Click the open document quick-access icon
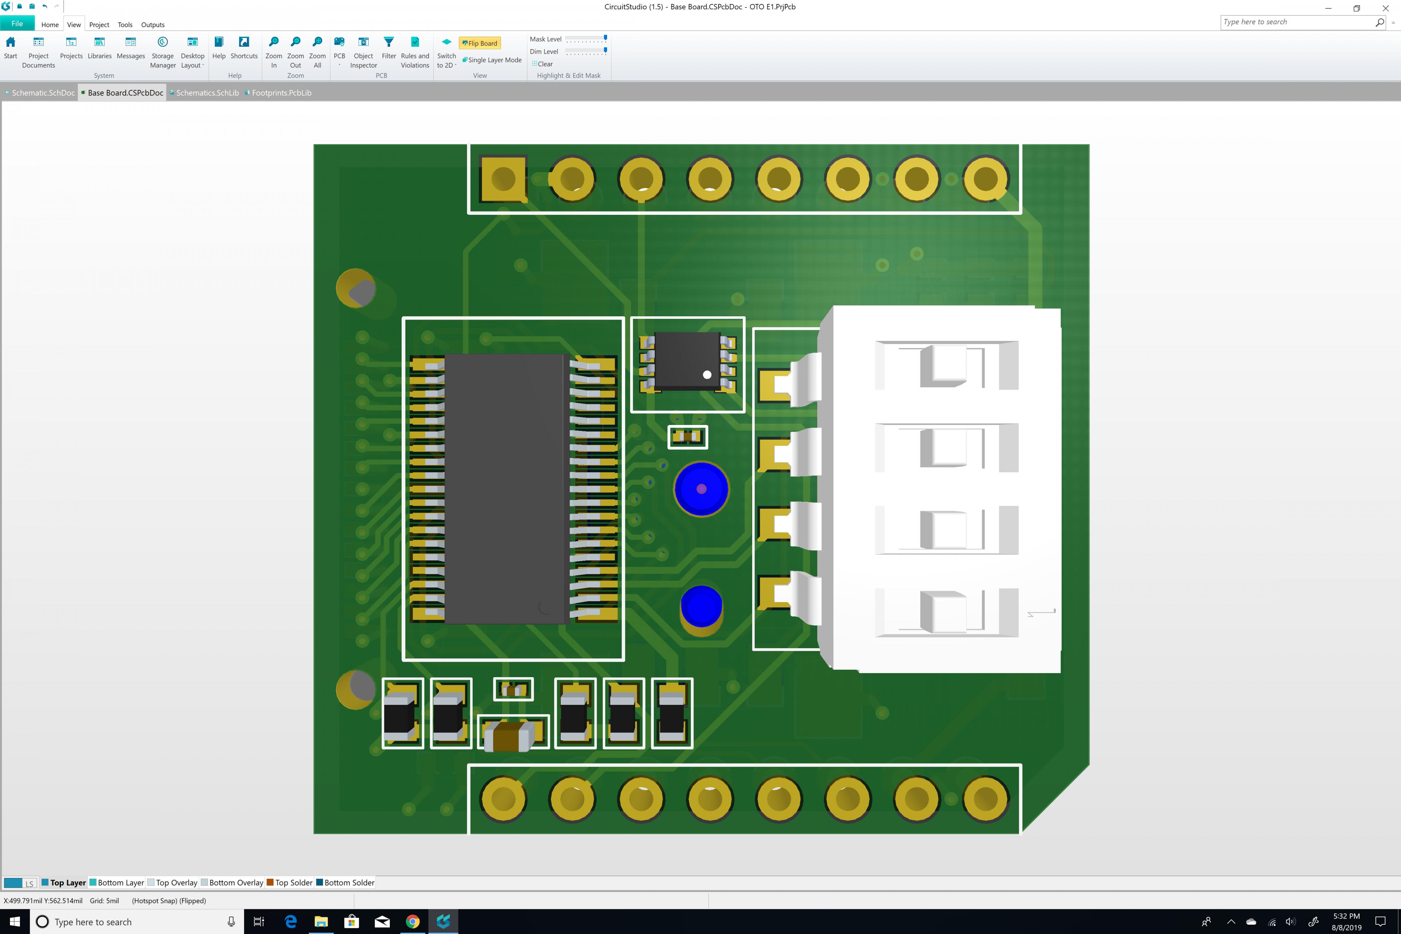The width and height of the screenshot is (1401, 934). pos(20,7)
